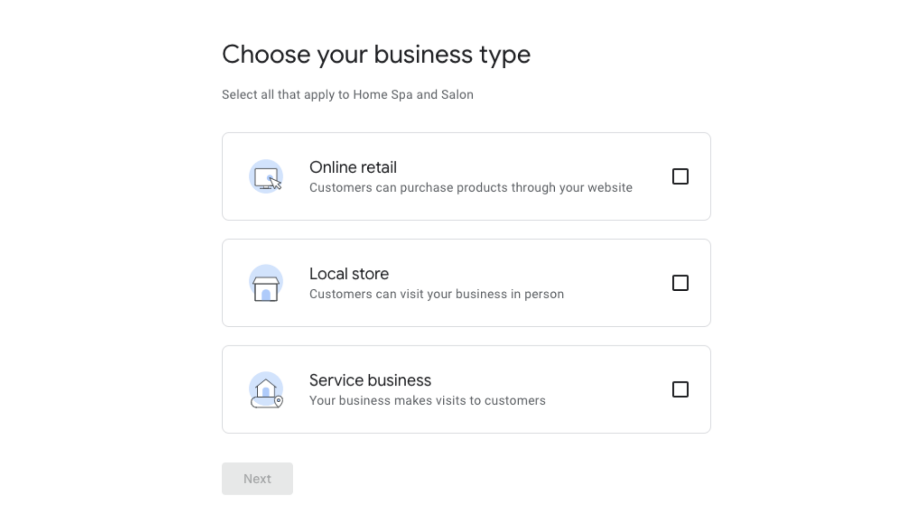Image resolution: width=923 pixels, height=519 pixels.
Task: Select the "Online retail" title text
Action: (x=353, y=167)
